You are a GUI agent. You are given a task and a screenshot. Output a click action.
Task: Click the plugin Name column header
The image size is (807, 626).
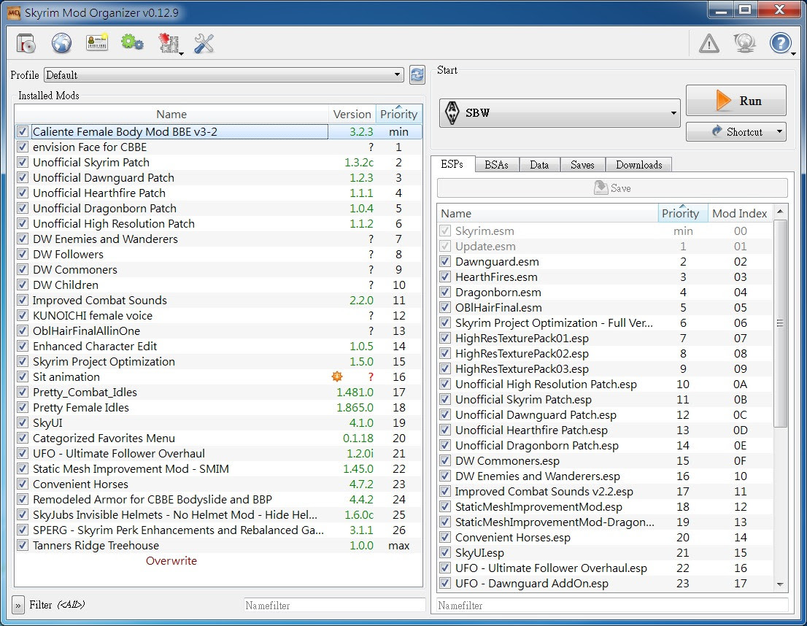547,213
